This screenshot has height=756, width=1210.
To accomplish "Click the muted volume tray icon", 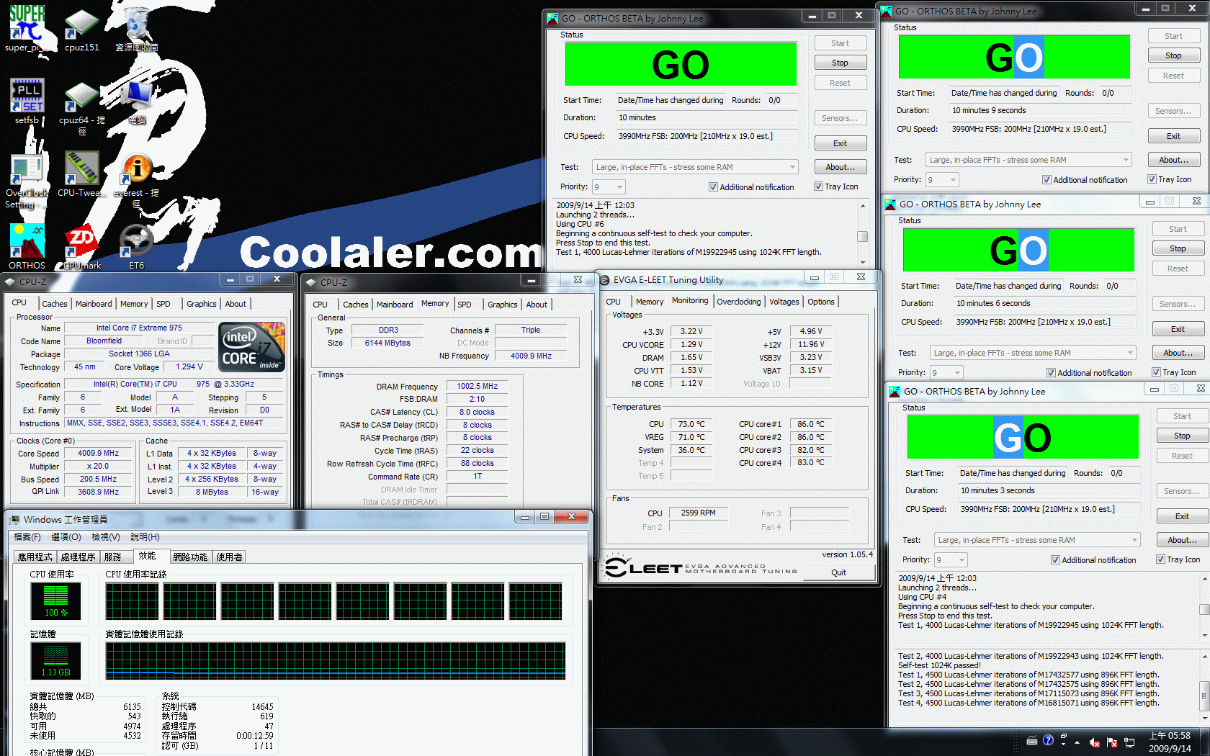I will click(1094, 742).
